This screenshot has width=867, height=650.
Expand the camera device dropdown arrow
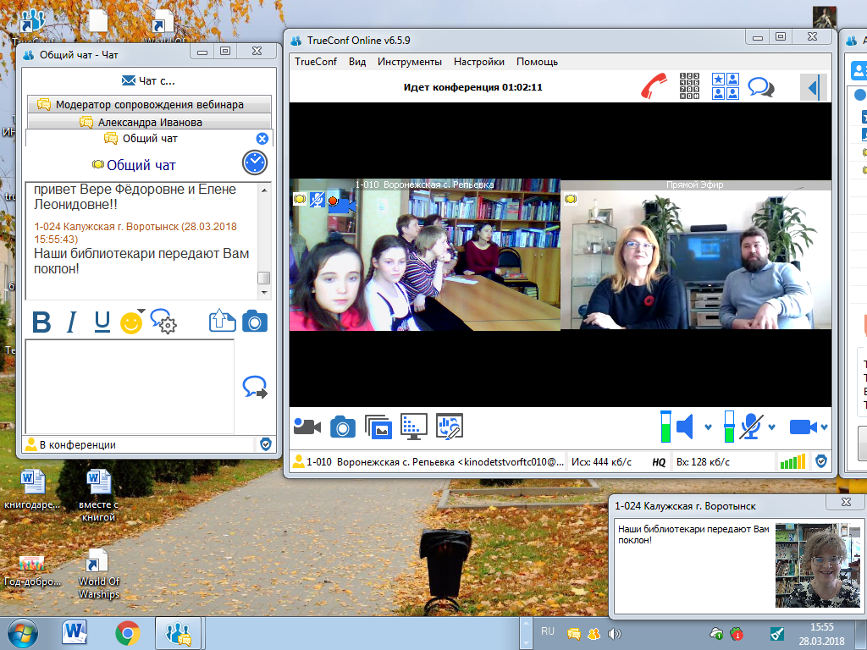[824, 427]
